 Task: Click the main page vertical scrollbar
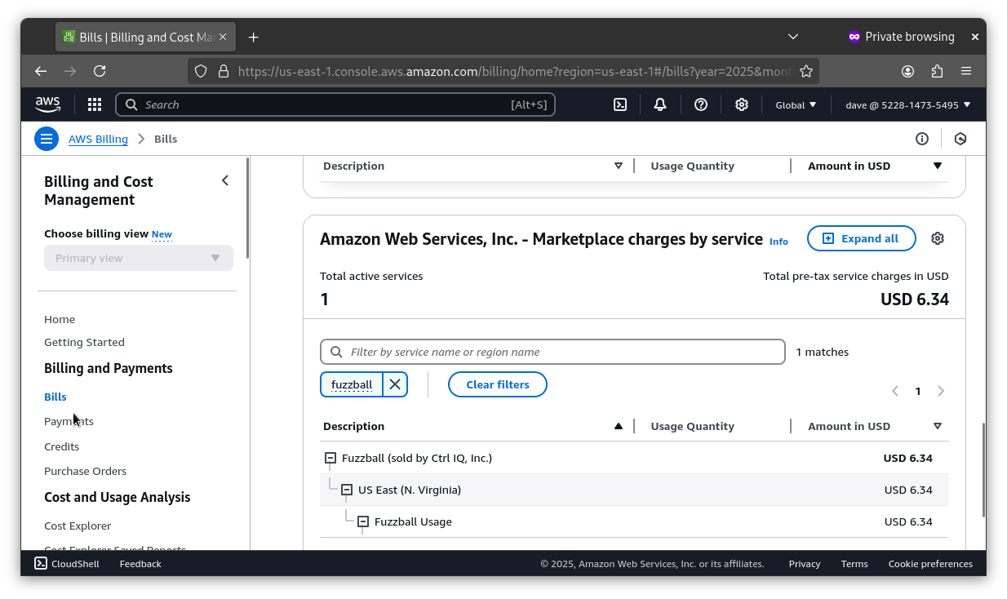tap(983, 470)
